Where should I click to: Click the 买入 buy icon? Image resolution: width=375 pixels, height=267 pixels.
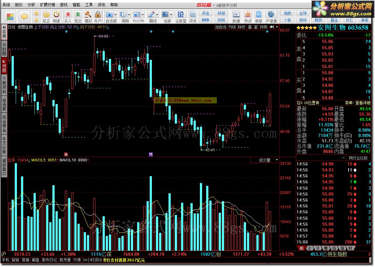coord(68,17)
